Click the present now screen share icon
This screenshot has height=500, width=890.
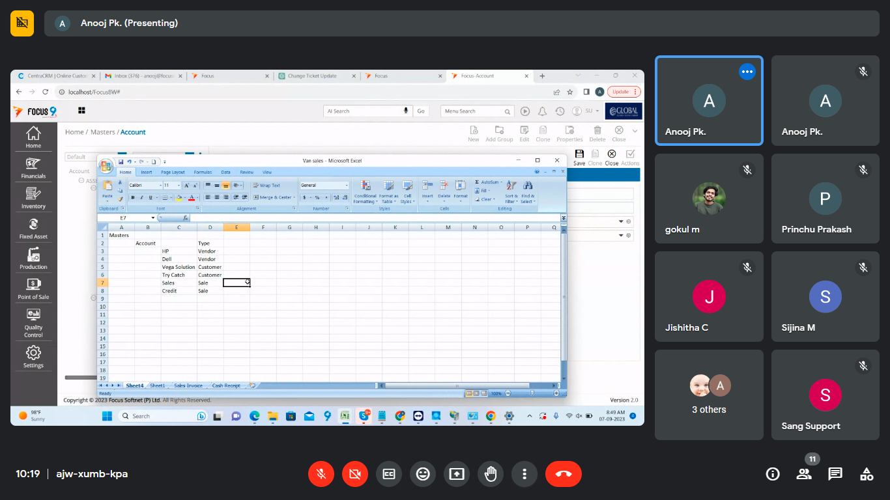tap(457, 474)
